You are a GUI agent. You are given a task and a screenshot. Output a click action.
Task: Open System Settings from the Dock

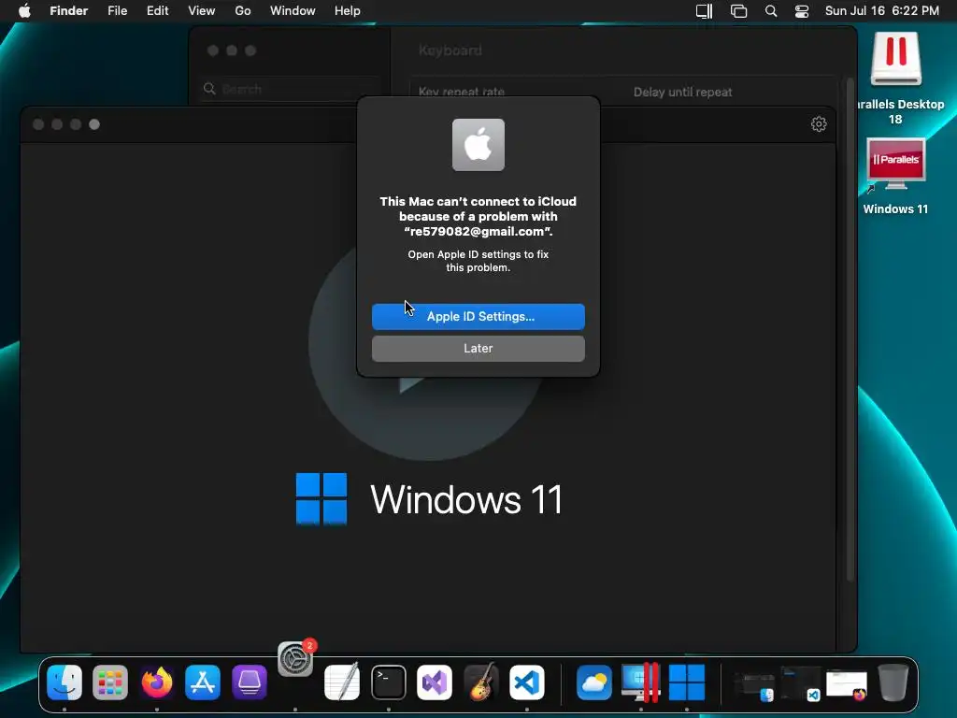[x=295, y=659]
